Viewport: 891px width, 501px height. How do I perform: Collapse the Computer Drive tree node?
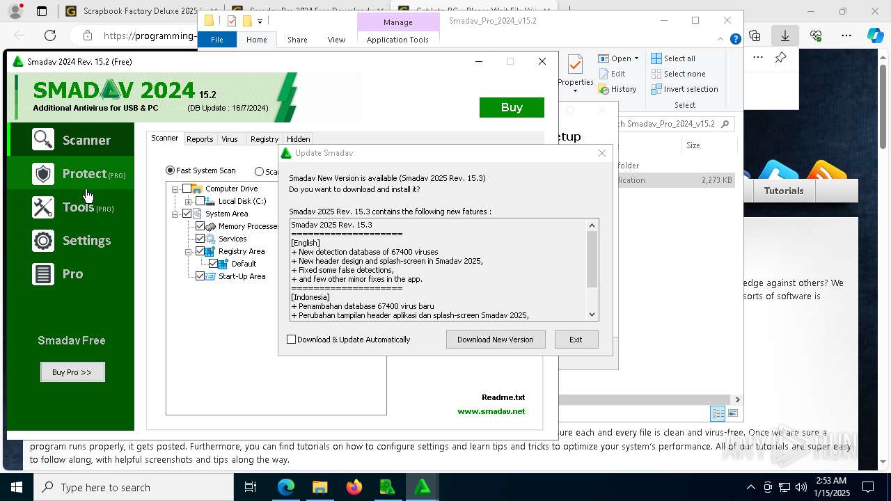[175, 189]
